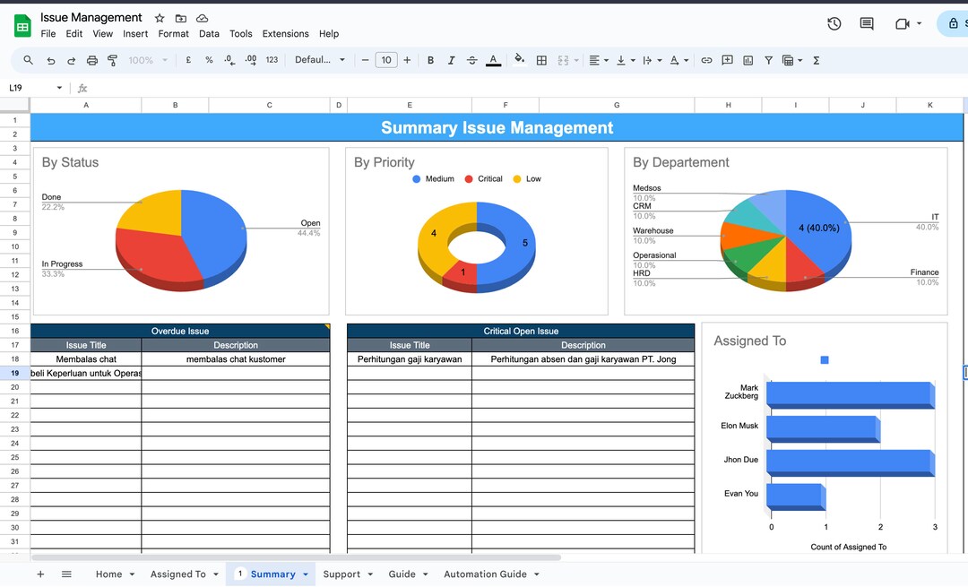Viewport: 968px width, 587px height.
Task: Switch to the Assigned To sheet tab
Action: [x=177, y=574]
